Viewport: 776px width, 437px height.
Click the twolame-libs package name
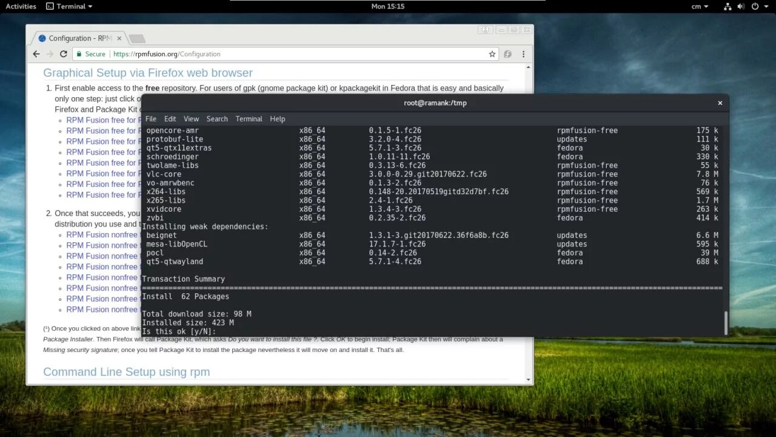coord(172,165)
